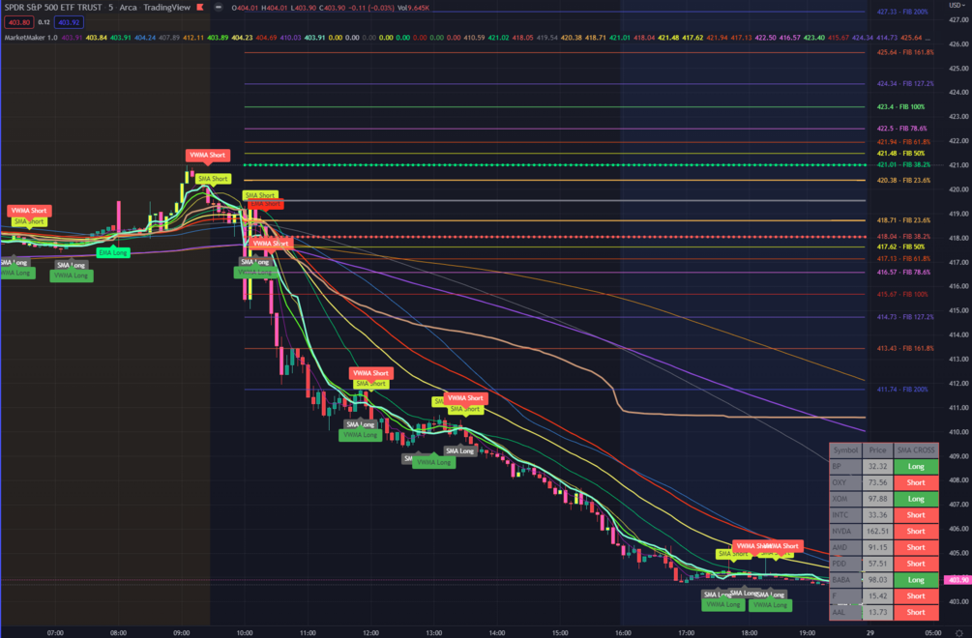The width and height of the screenshot is (972, 638).
Task: Toggle NVDA Short status in the watchlist
Action: click(917, 530)
